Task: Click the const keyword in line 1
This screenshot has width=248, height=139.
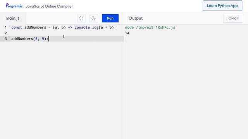Action: pyautogui.click(x=16, y=27)
